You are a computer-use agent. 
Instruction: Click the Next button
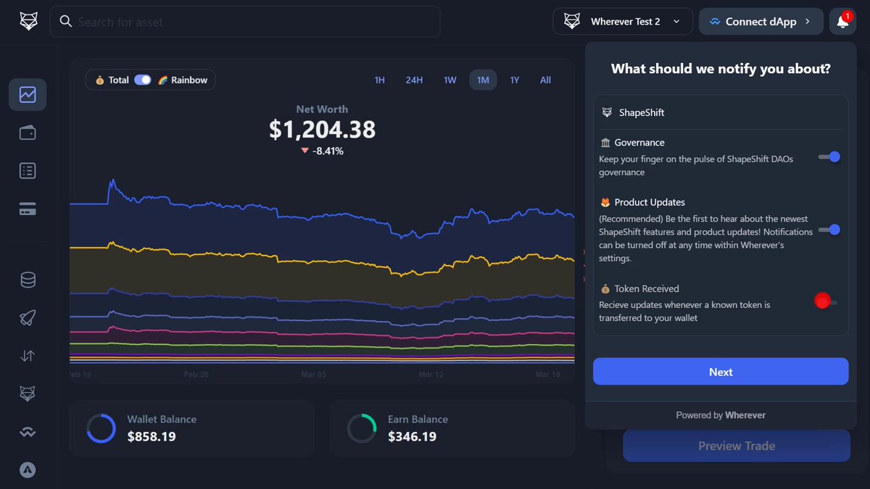(721, 372)
